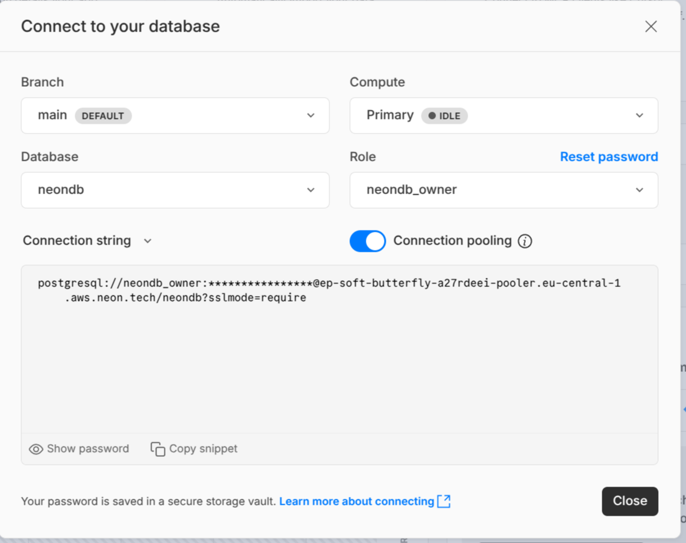This screenshot has width=686, height=543.
Task: Reveal password using the eye icon
Action: [36, 449]
